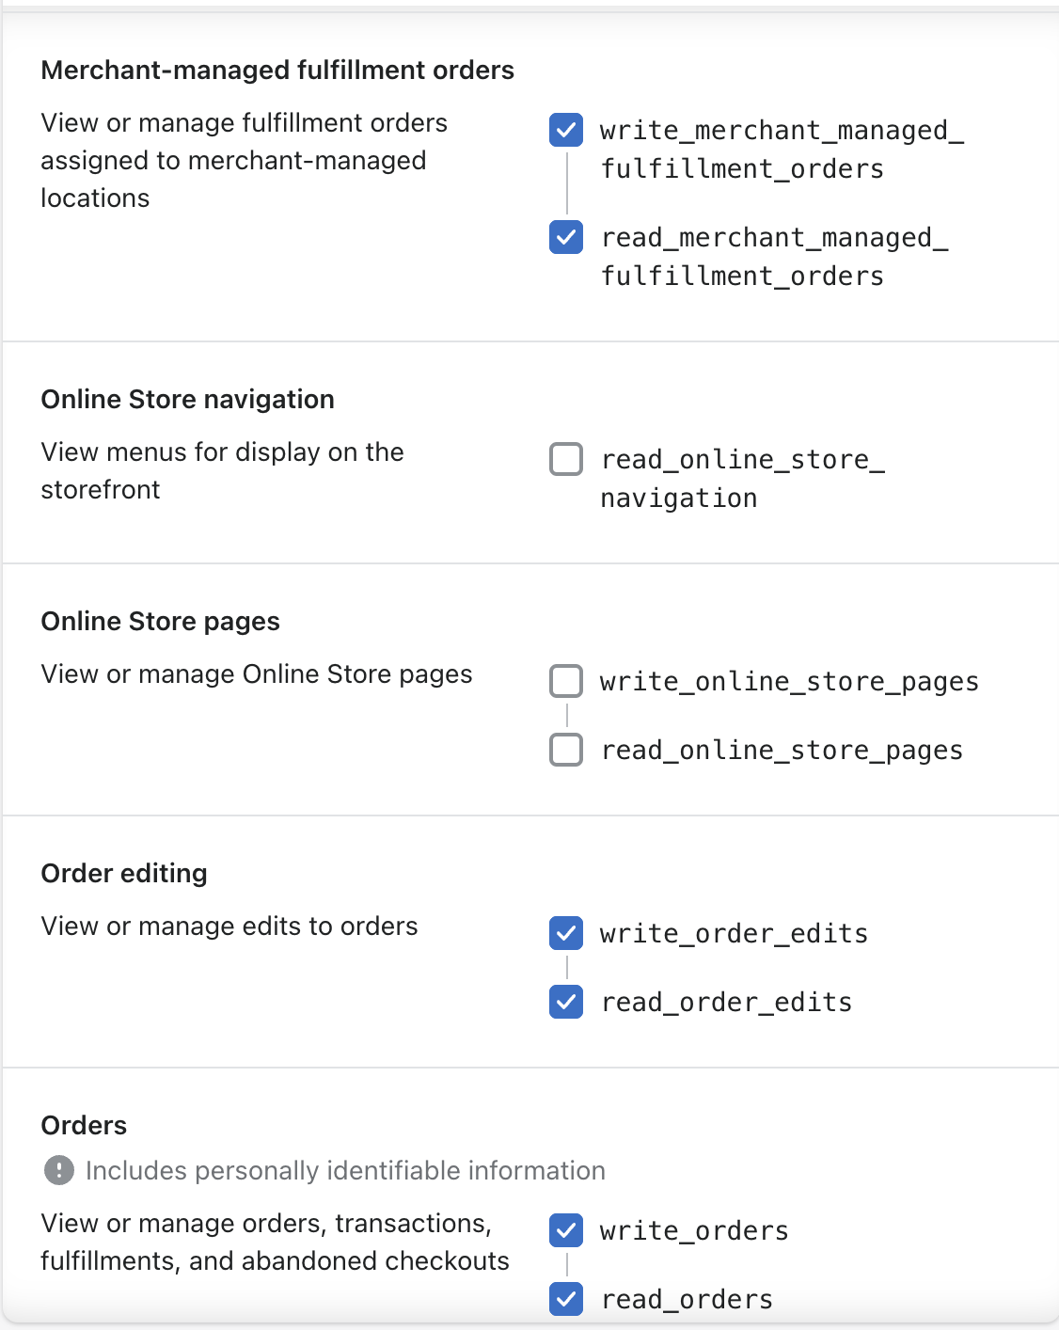The height and width of the screenshot is (1330, 1059).
Task: Click the 'View or manage edits to orders' description
Action: point(229,926)
